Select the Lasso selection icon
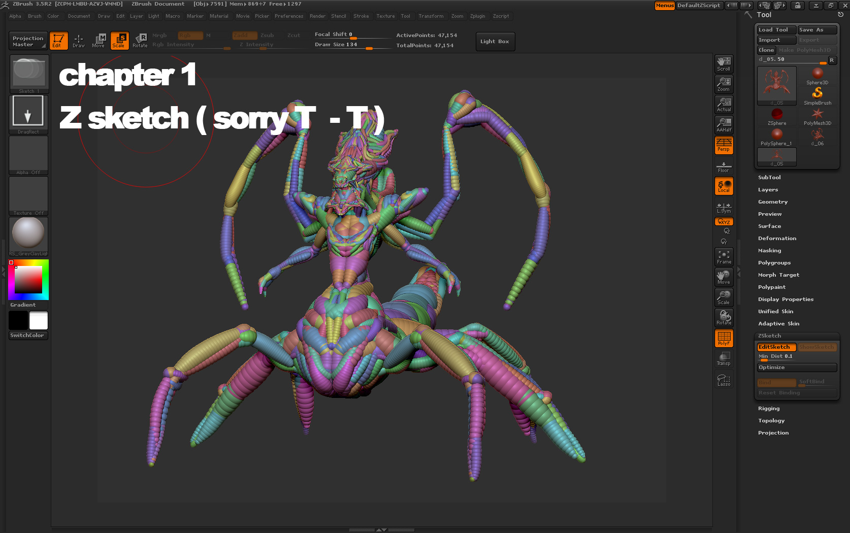This screenshot has height=533, width=850. [724, 380]
